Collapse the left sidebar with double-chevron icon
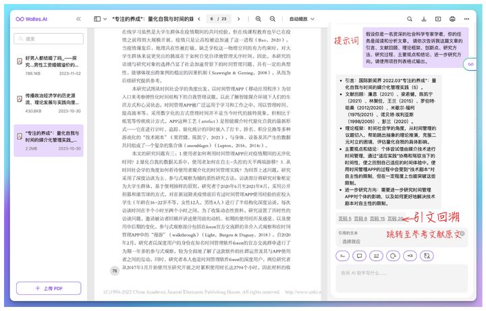The image size is (486, 311). tap(78, 19)
